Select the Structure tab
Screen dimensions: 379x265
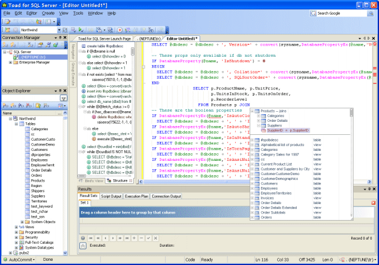[120, 181]
